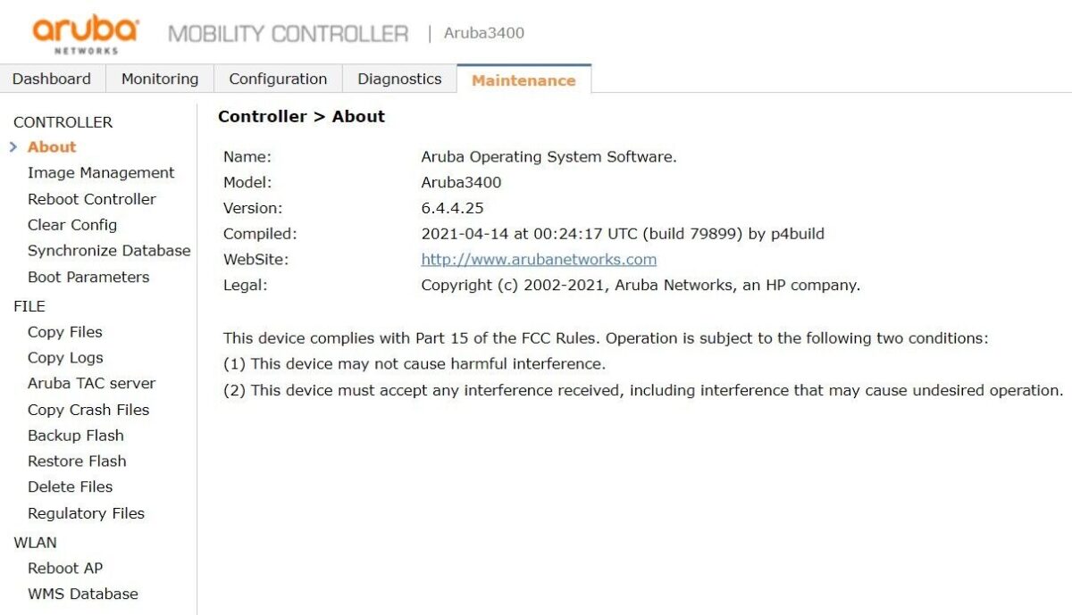Select About in the Controller menu
Screen dimensions: 1072x615
pos(52,147)
